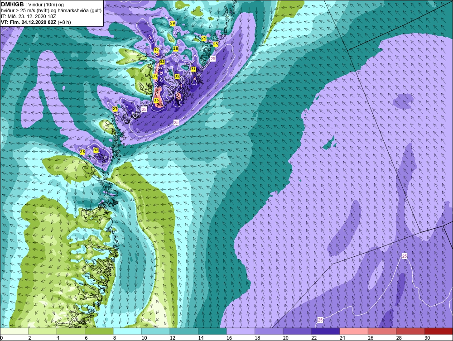This screenshot has width=453, height=341.
Task: Pick the olive legend swatch between 6 and 8
Action: click(99, 331)
